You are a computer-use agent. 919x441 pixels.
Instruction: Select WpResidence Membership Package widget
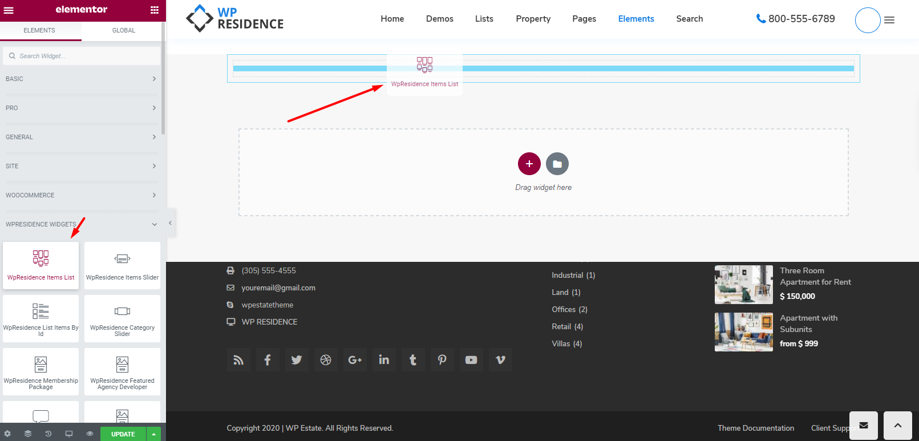tap(41, 371)
